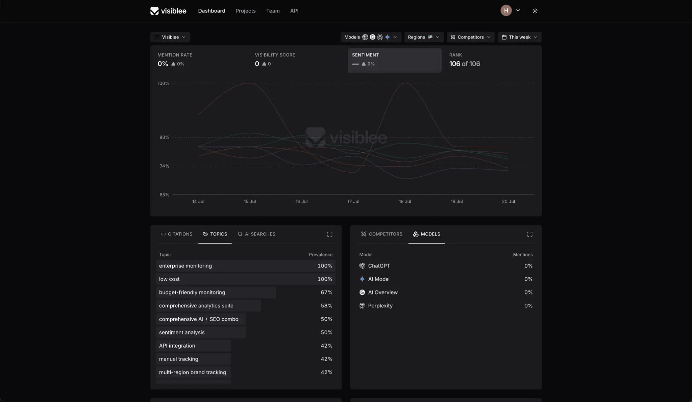Select the AI Mode model row label
The height and width of the screenshot is (402, 692).
pyautogui.click(x=378, y=279)
